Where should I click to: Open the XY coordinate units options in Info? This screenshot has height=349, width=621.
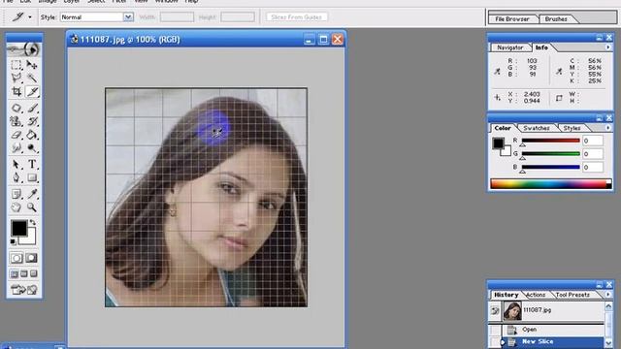[x=498, y=97]
